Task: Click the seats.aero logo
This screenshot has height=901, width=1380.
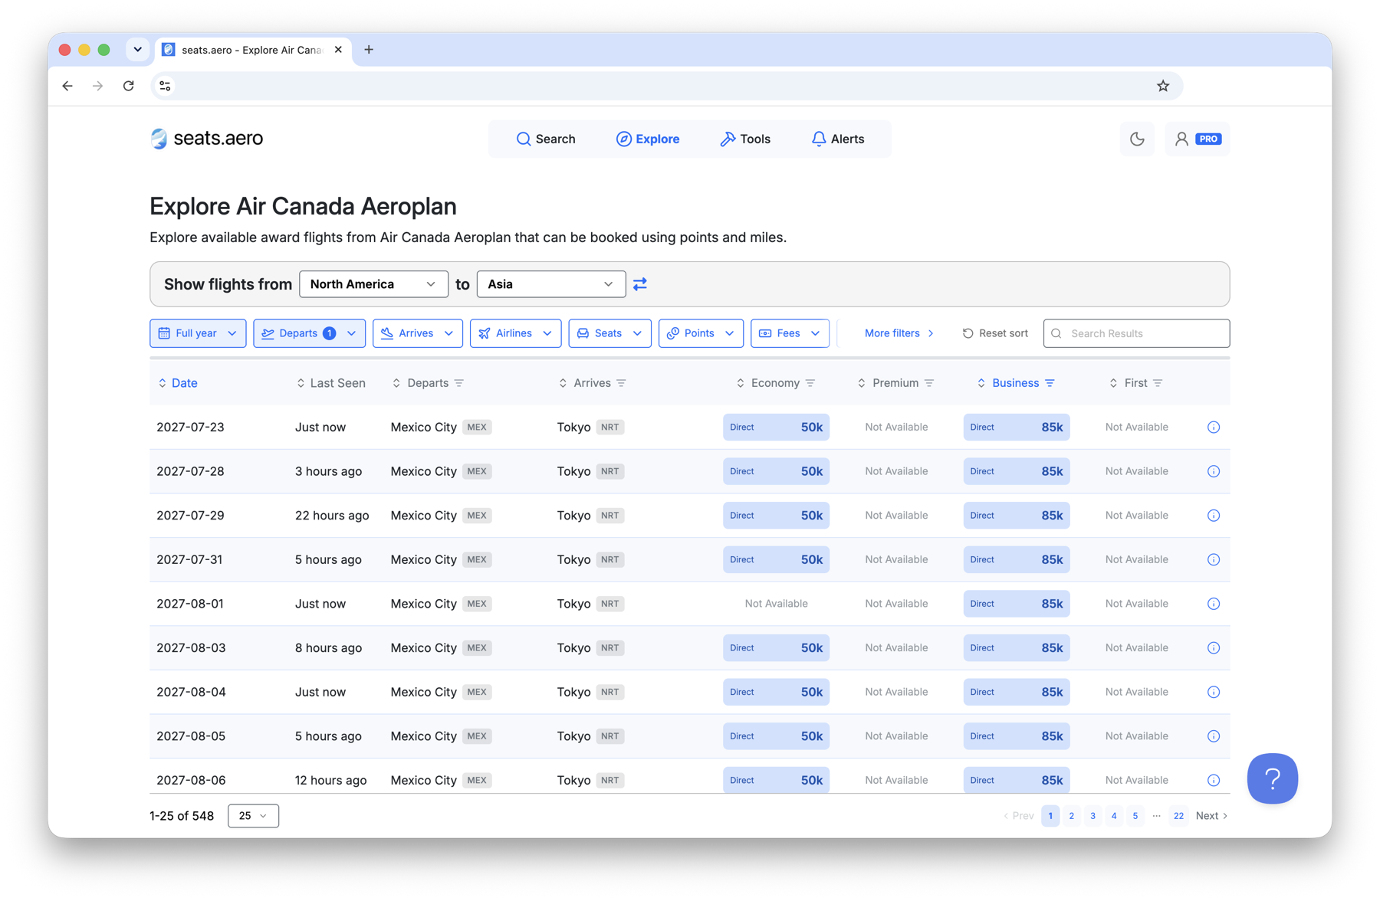Action: click(206, 139)
